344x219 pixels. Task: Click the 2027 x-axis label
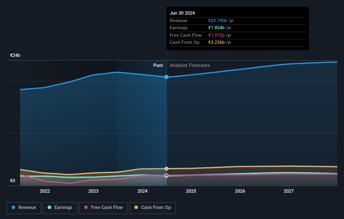click(x=289, y=191)
